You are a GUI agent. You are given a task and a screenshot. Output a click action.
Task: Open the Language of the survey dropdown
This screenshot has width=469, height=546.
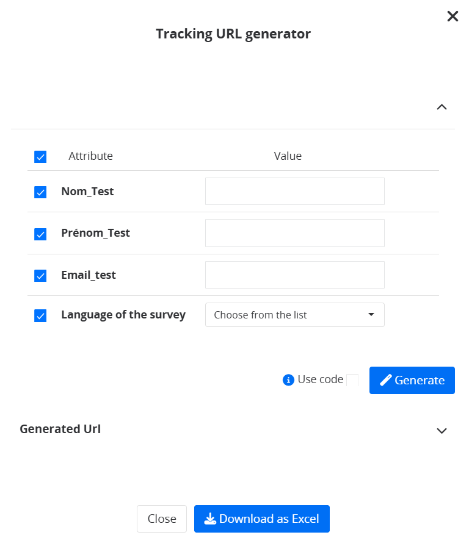click(294, 315)
